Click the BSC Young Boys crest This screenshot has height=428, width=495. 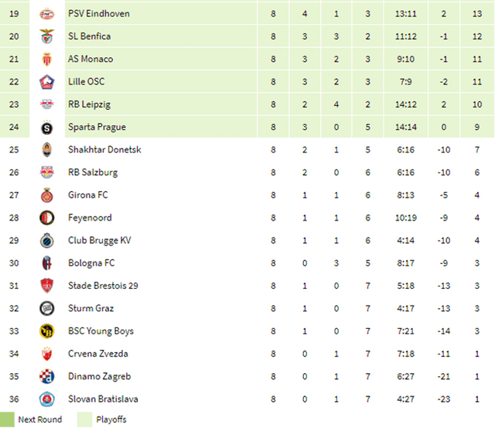click(x=46, y=330)
